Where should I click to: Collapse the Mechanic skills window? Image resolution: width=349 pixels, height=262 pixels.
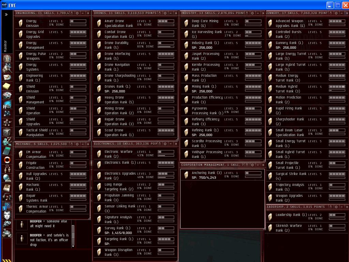point(82,144)
